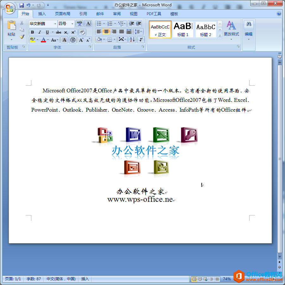Apply the 标题 1 style
The image size is (285, 285).
click(x=183, y=29)
